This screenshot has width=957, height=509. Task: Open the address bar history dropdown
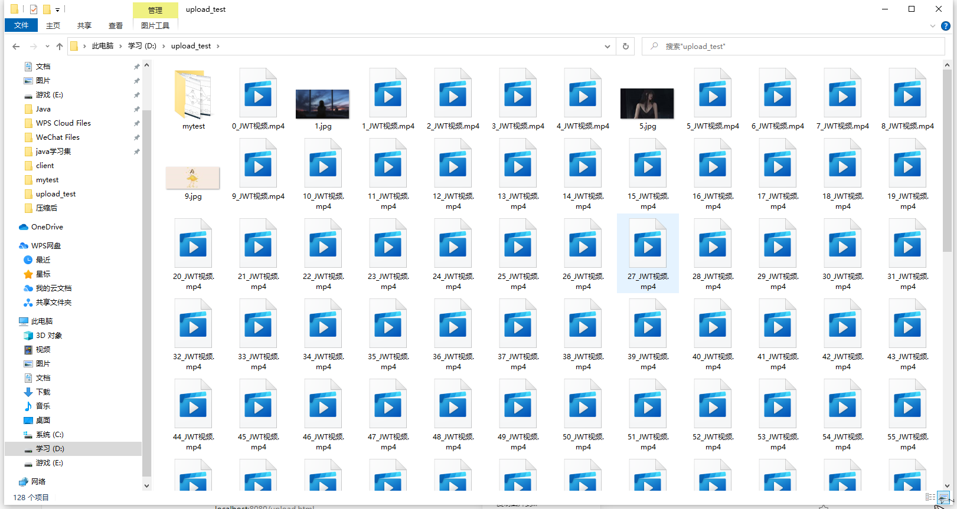[x=607, y=46]
